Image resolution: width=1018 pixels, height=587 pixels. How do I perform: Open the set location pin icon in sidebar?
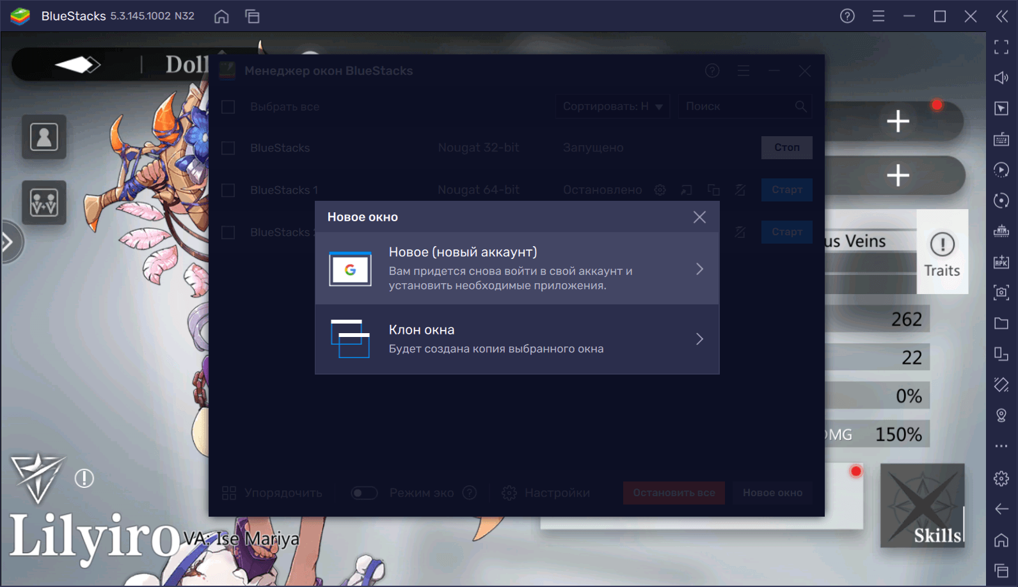click(1001, 415)
